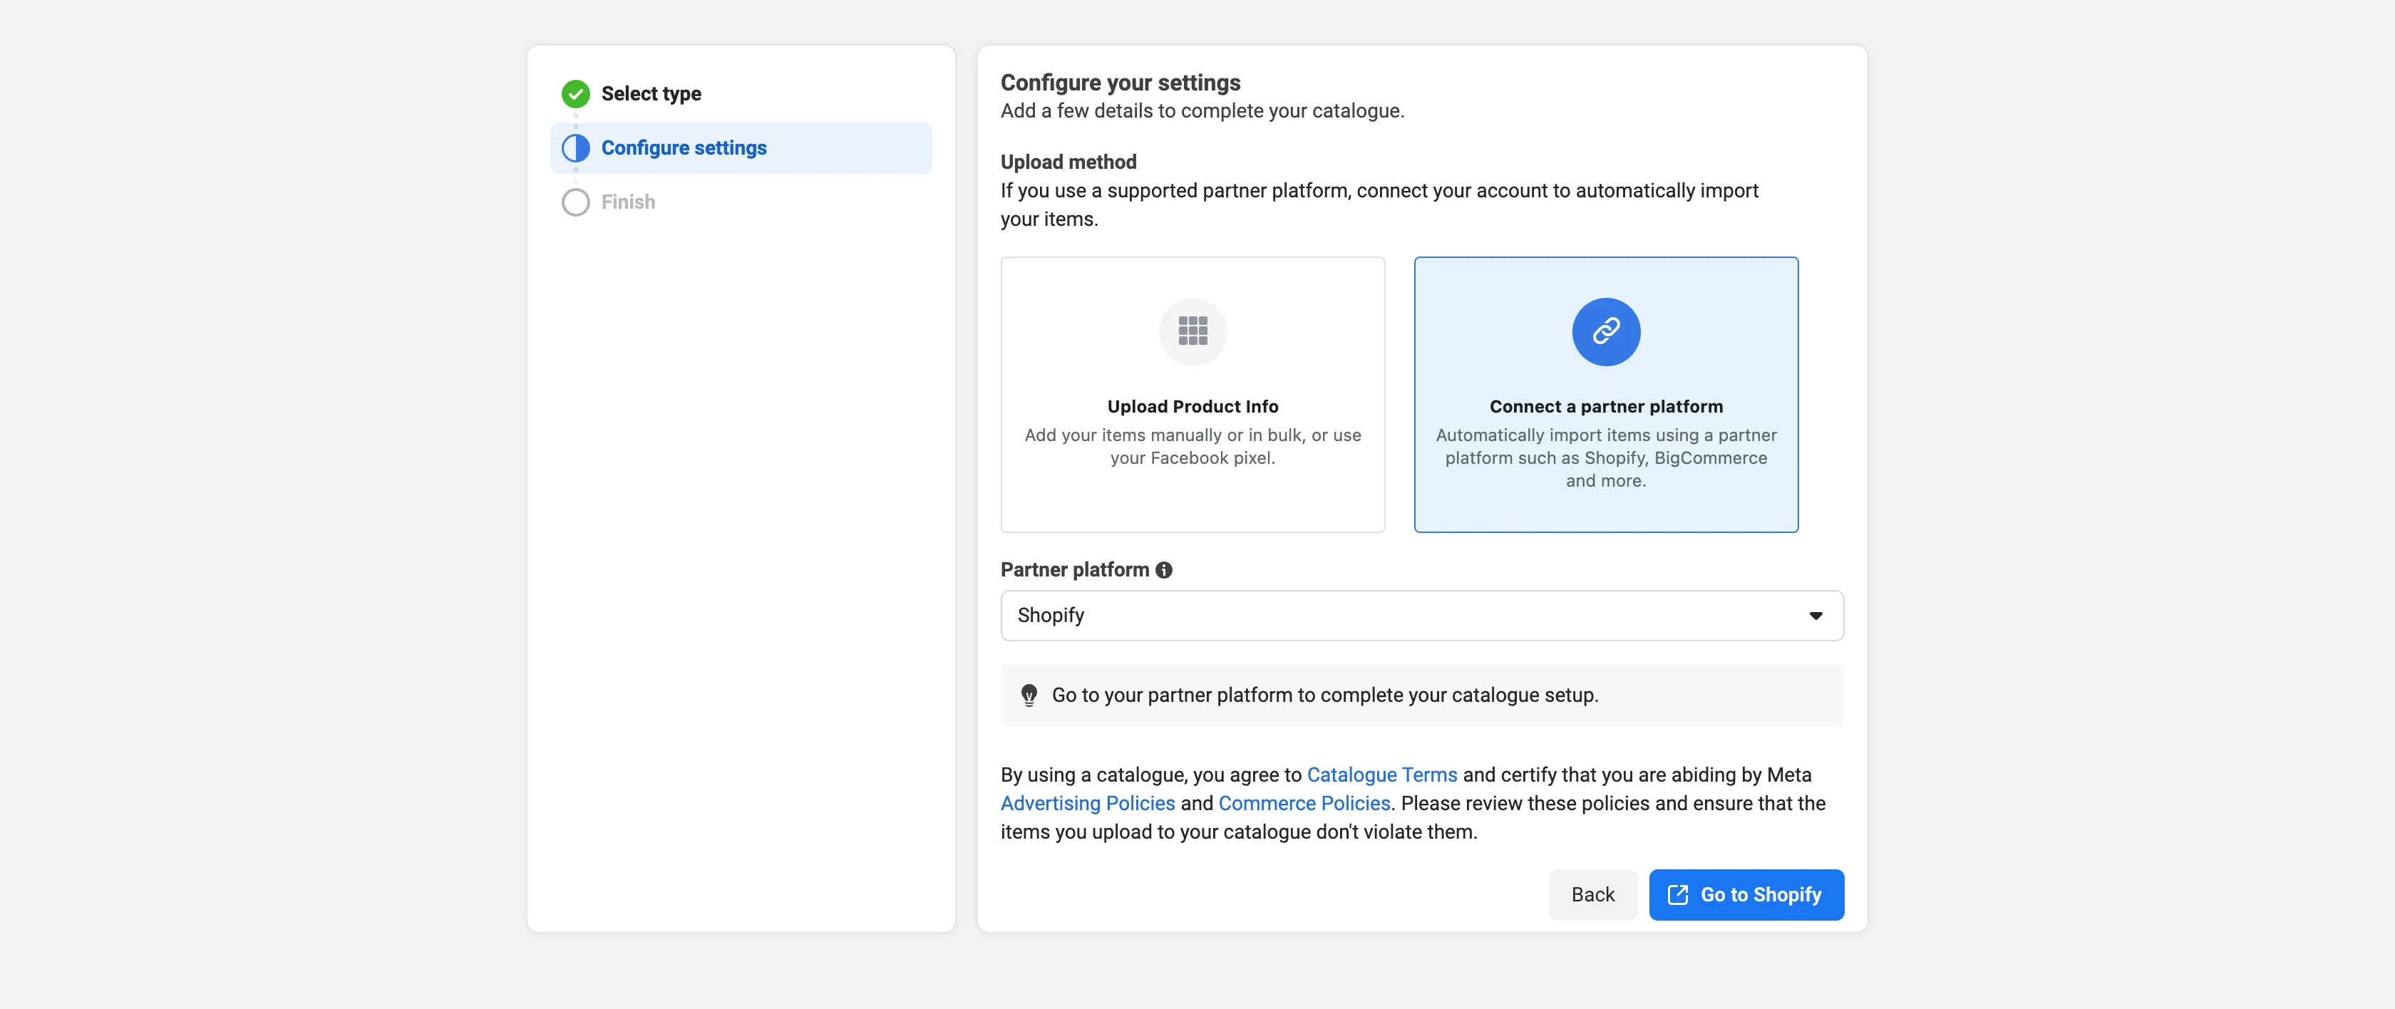Click the 'Partner platform' label text
2395x1009 pixels.
pos(1075,569)
